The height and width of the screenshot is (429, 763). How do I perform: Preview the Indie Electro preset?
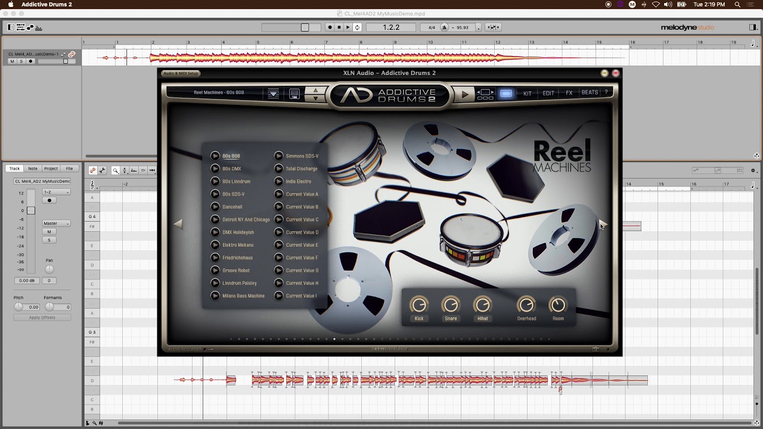click(278, 181)
